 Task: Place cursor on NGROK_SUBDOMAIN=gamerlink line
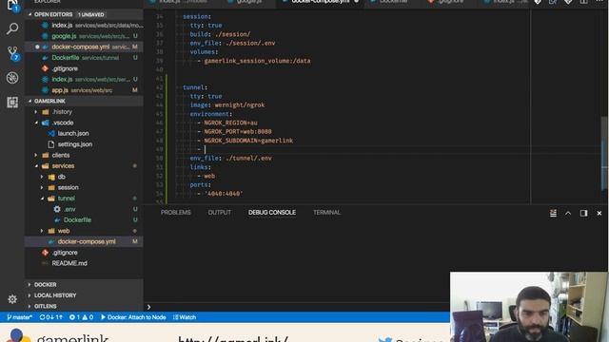[x=248, y=141]
